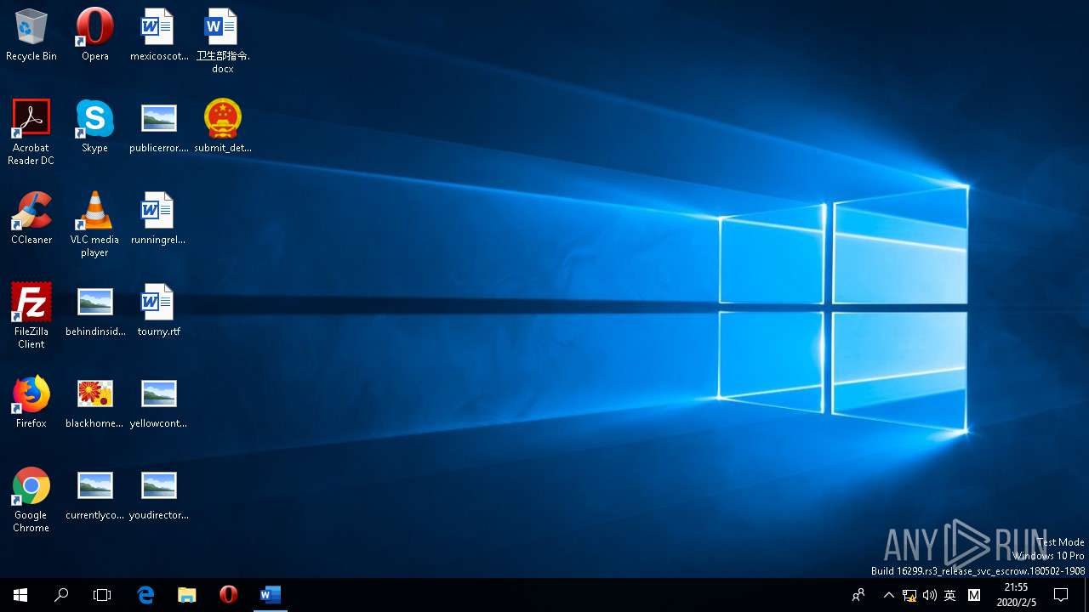The width and height of the screenshot is (1089, 612).
Task: Select the yellowcont image file
Action: click(158, 402)
